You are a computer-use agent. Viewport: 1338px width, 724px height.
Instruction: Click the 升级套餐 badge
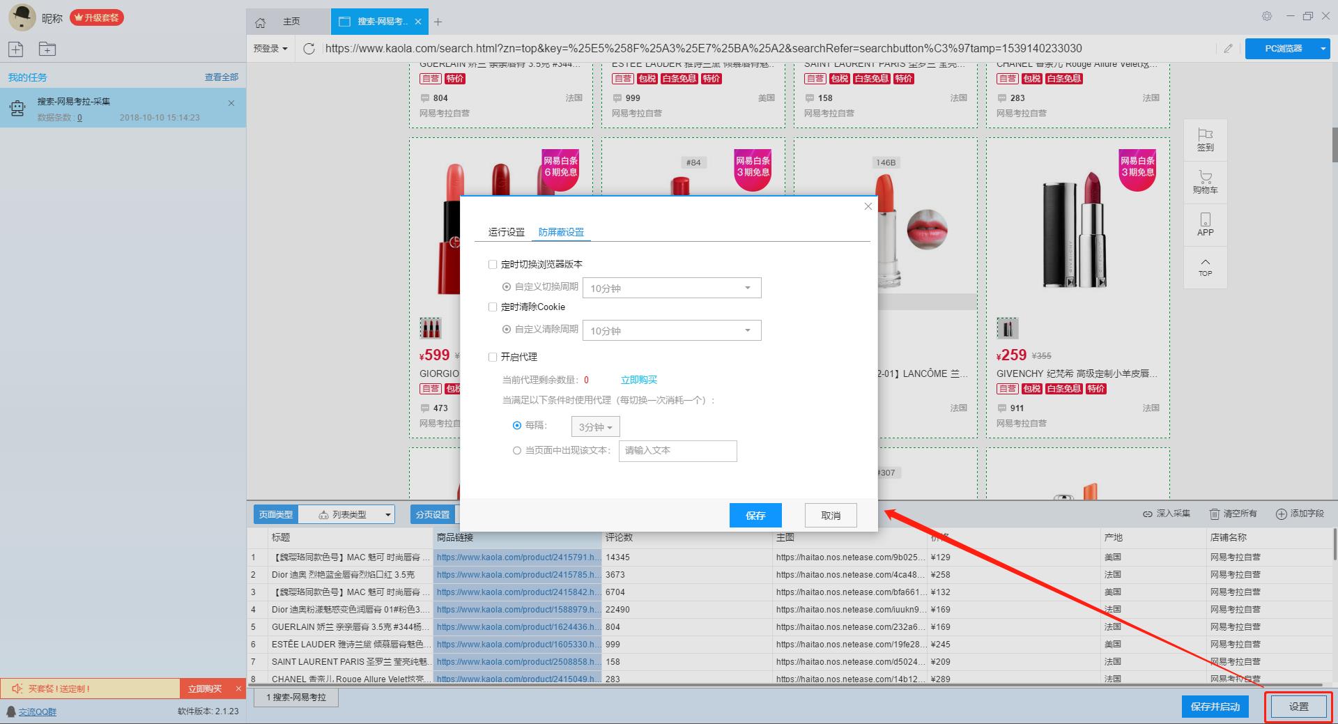pos(97,17)
